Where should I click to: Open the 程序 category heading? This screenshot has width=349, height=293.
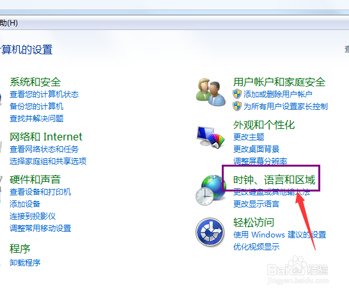pos(20,249)
